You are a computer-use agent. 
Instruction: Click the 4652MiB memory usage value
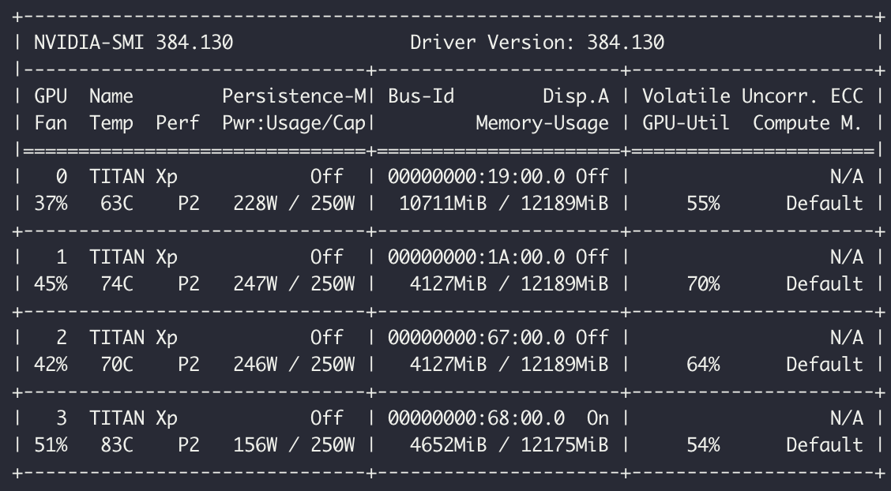click(x=449, y=445)
